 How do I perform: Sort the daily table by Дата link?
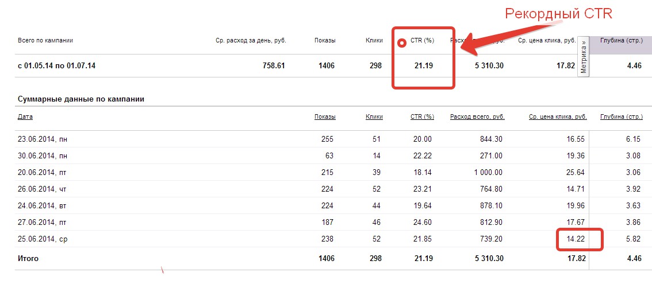coord(25,116)
